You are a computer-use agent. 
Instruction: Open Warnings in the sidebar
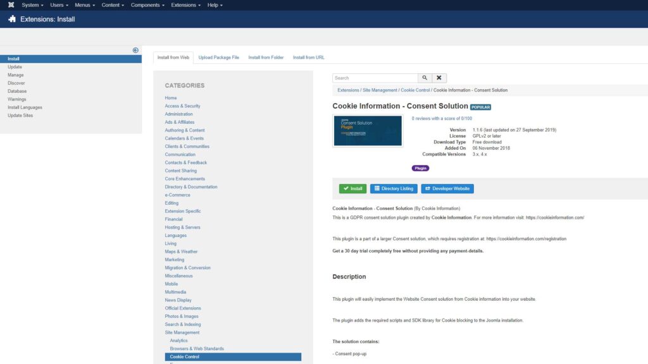[17, 99]
